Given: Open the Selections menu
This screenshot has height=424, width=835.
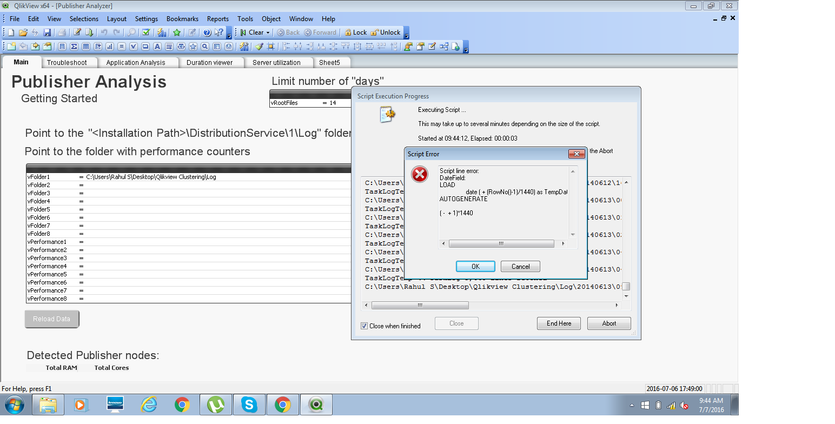Looking at the screenshot, I should (84, 19).
